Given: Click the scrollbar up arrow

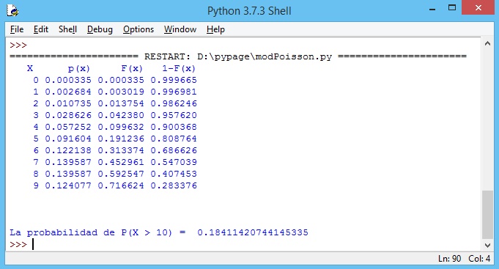Looking at the screenshot, I should point(487,44).
